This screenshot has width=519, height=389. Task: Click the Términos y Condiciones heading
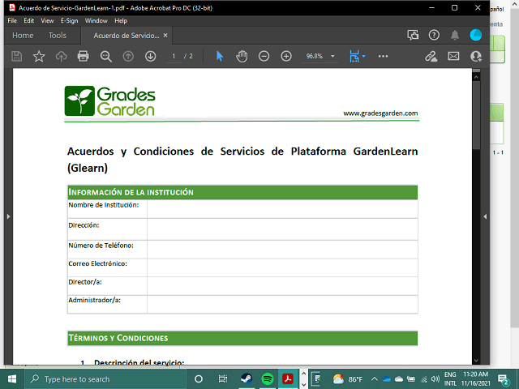pyautogui.click(x=118, y=338)
